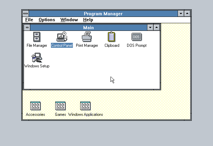Minimize the Main group window
Image resolution: width=213 pixels, height=146 pixels.
pyautogui.click(x=150, y=28)
